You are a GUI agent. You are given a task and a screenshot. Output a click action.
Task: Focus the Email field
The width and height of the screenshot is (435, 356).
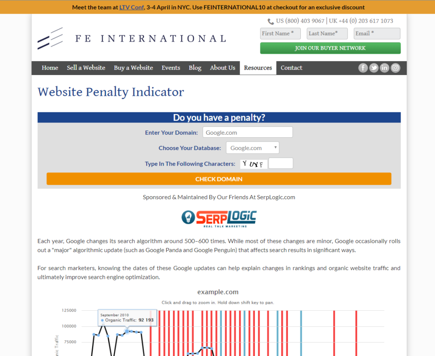pos(377,33)
